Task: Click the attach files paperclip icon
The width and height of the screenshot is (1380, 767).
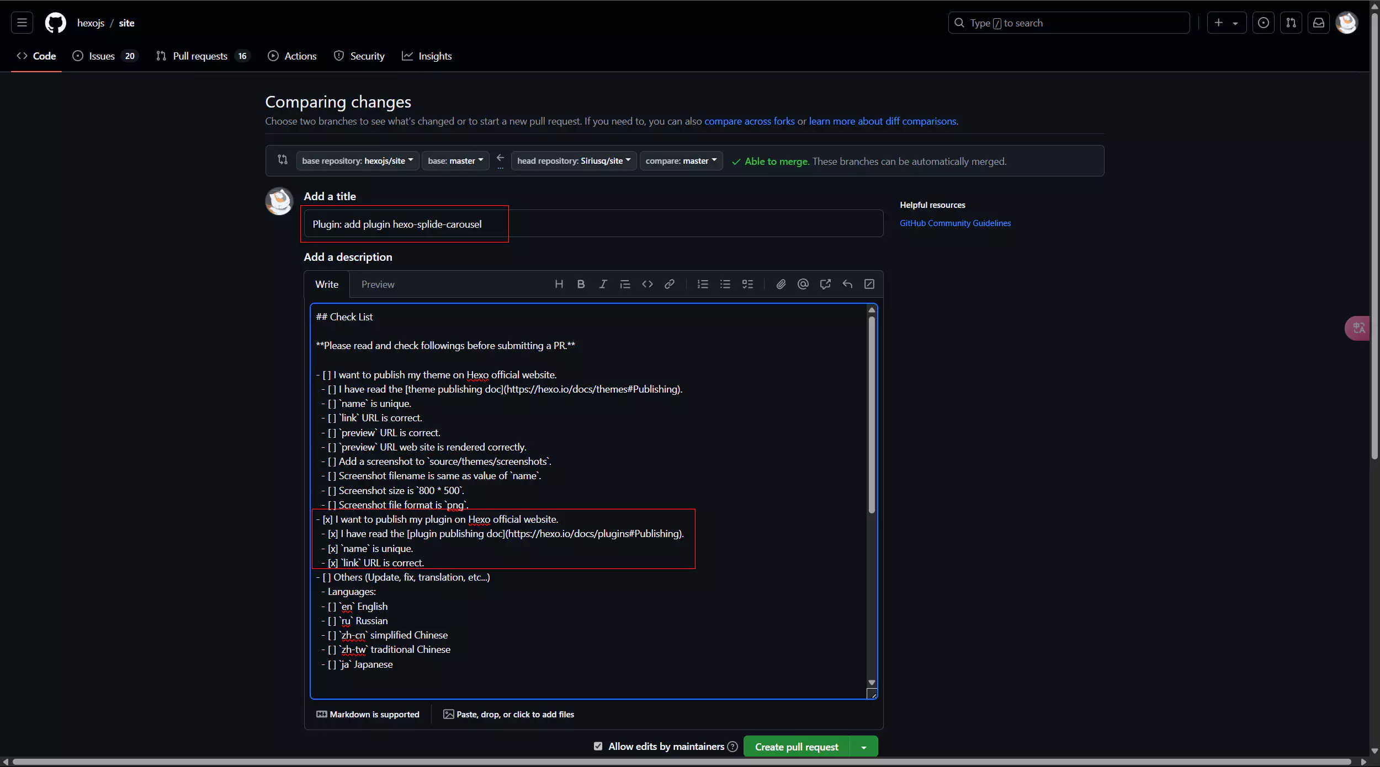Action: (x=781, y=284)
